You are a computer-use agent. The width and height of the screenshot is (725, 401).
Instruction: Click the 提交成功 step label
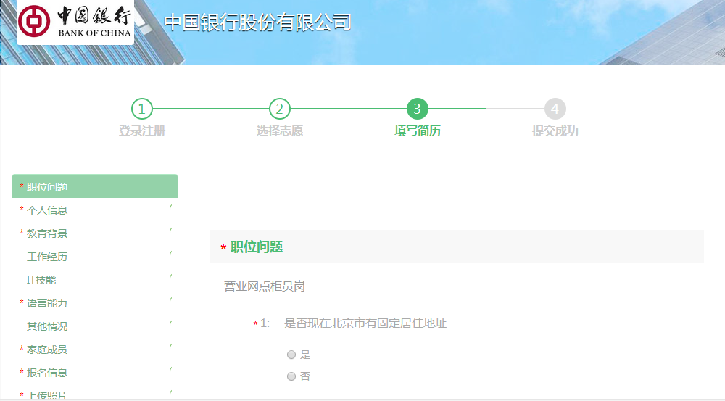555,131
